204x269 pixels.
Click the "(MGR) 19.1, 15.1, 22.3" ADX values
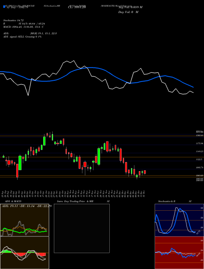43,33
